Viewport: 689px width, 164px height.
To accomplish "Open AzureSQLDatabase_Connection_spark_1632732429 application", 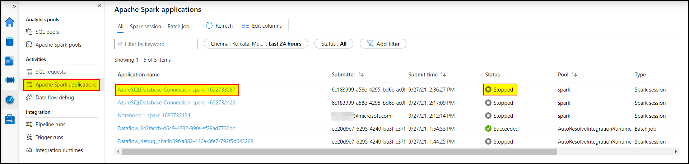I will click(x=177, y=103).
